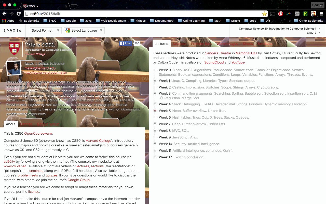The height and width of the screenshot is (204, 326).
Task: Expand Week 3 lecture node
Action: (x=155, y=93)
